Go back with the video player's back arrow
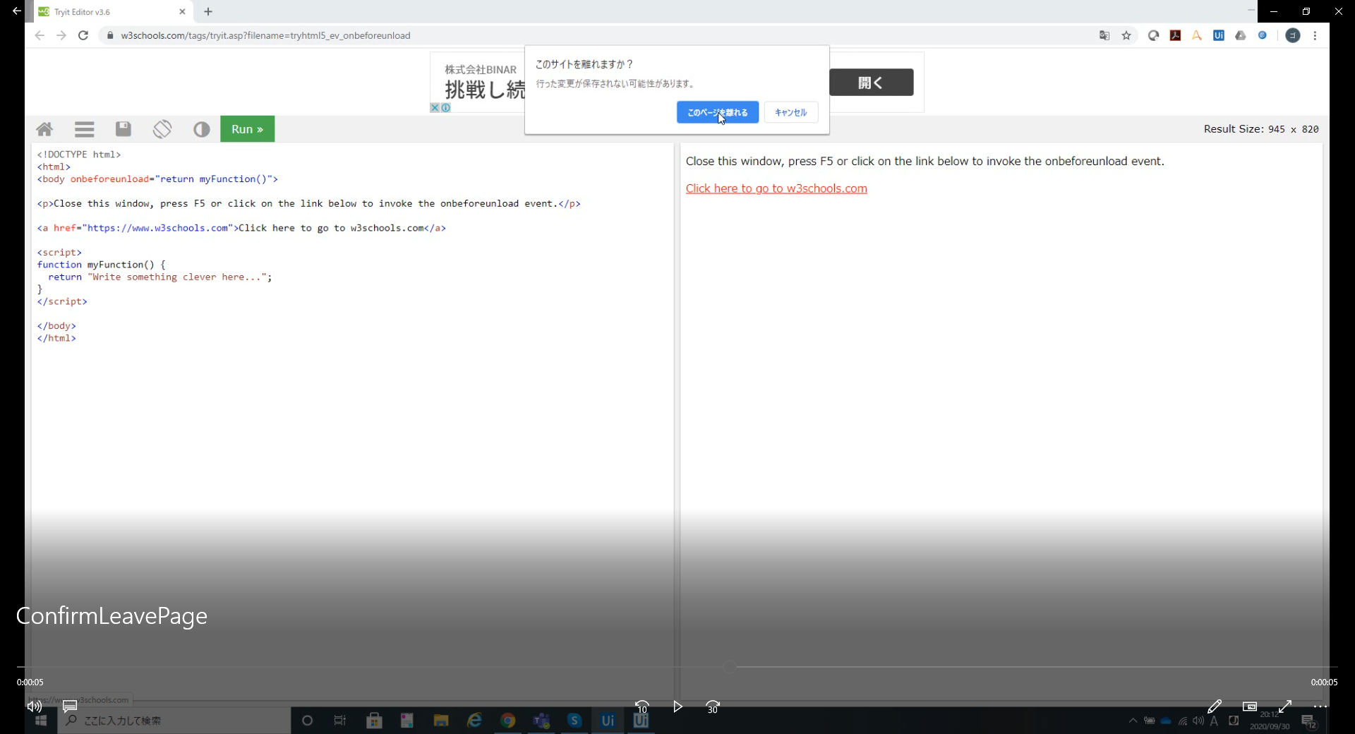Viewport: 1355px width, 734px height. tap(16, 11)
